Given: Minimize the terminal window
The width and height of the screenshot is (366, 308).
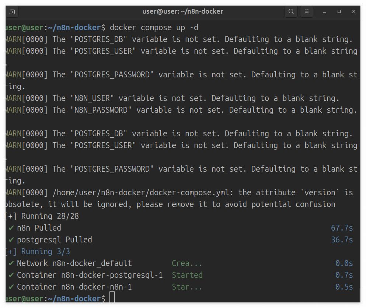Looking at the screenshot, I should click(x=324, y=12).
